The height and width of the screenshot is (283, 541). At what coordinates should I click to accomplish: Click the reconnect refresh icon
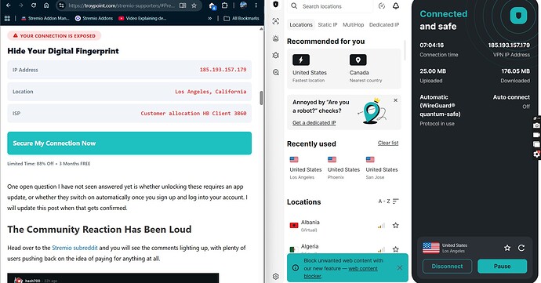[x=521, y=248]
